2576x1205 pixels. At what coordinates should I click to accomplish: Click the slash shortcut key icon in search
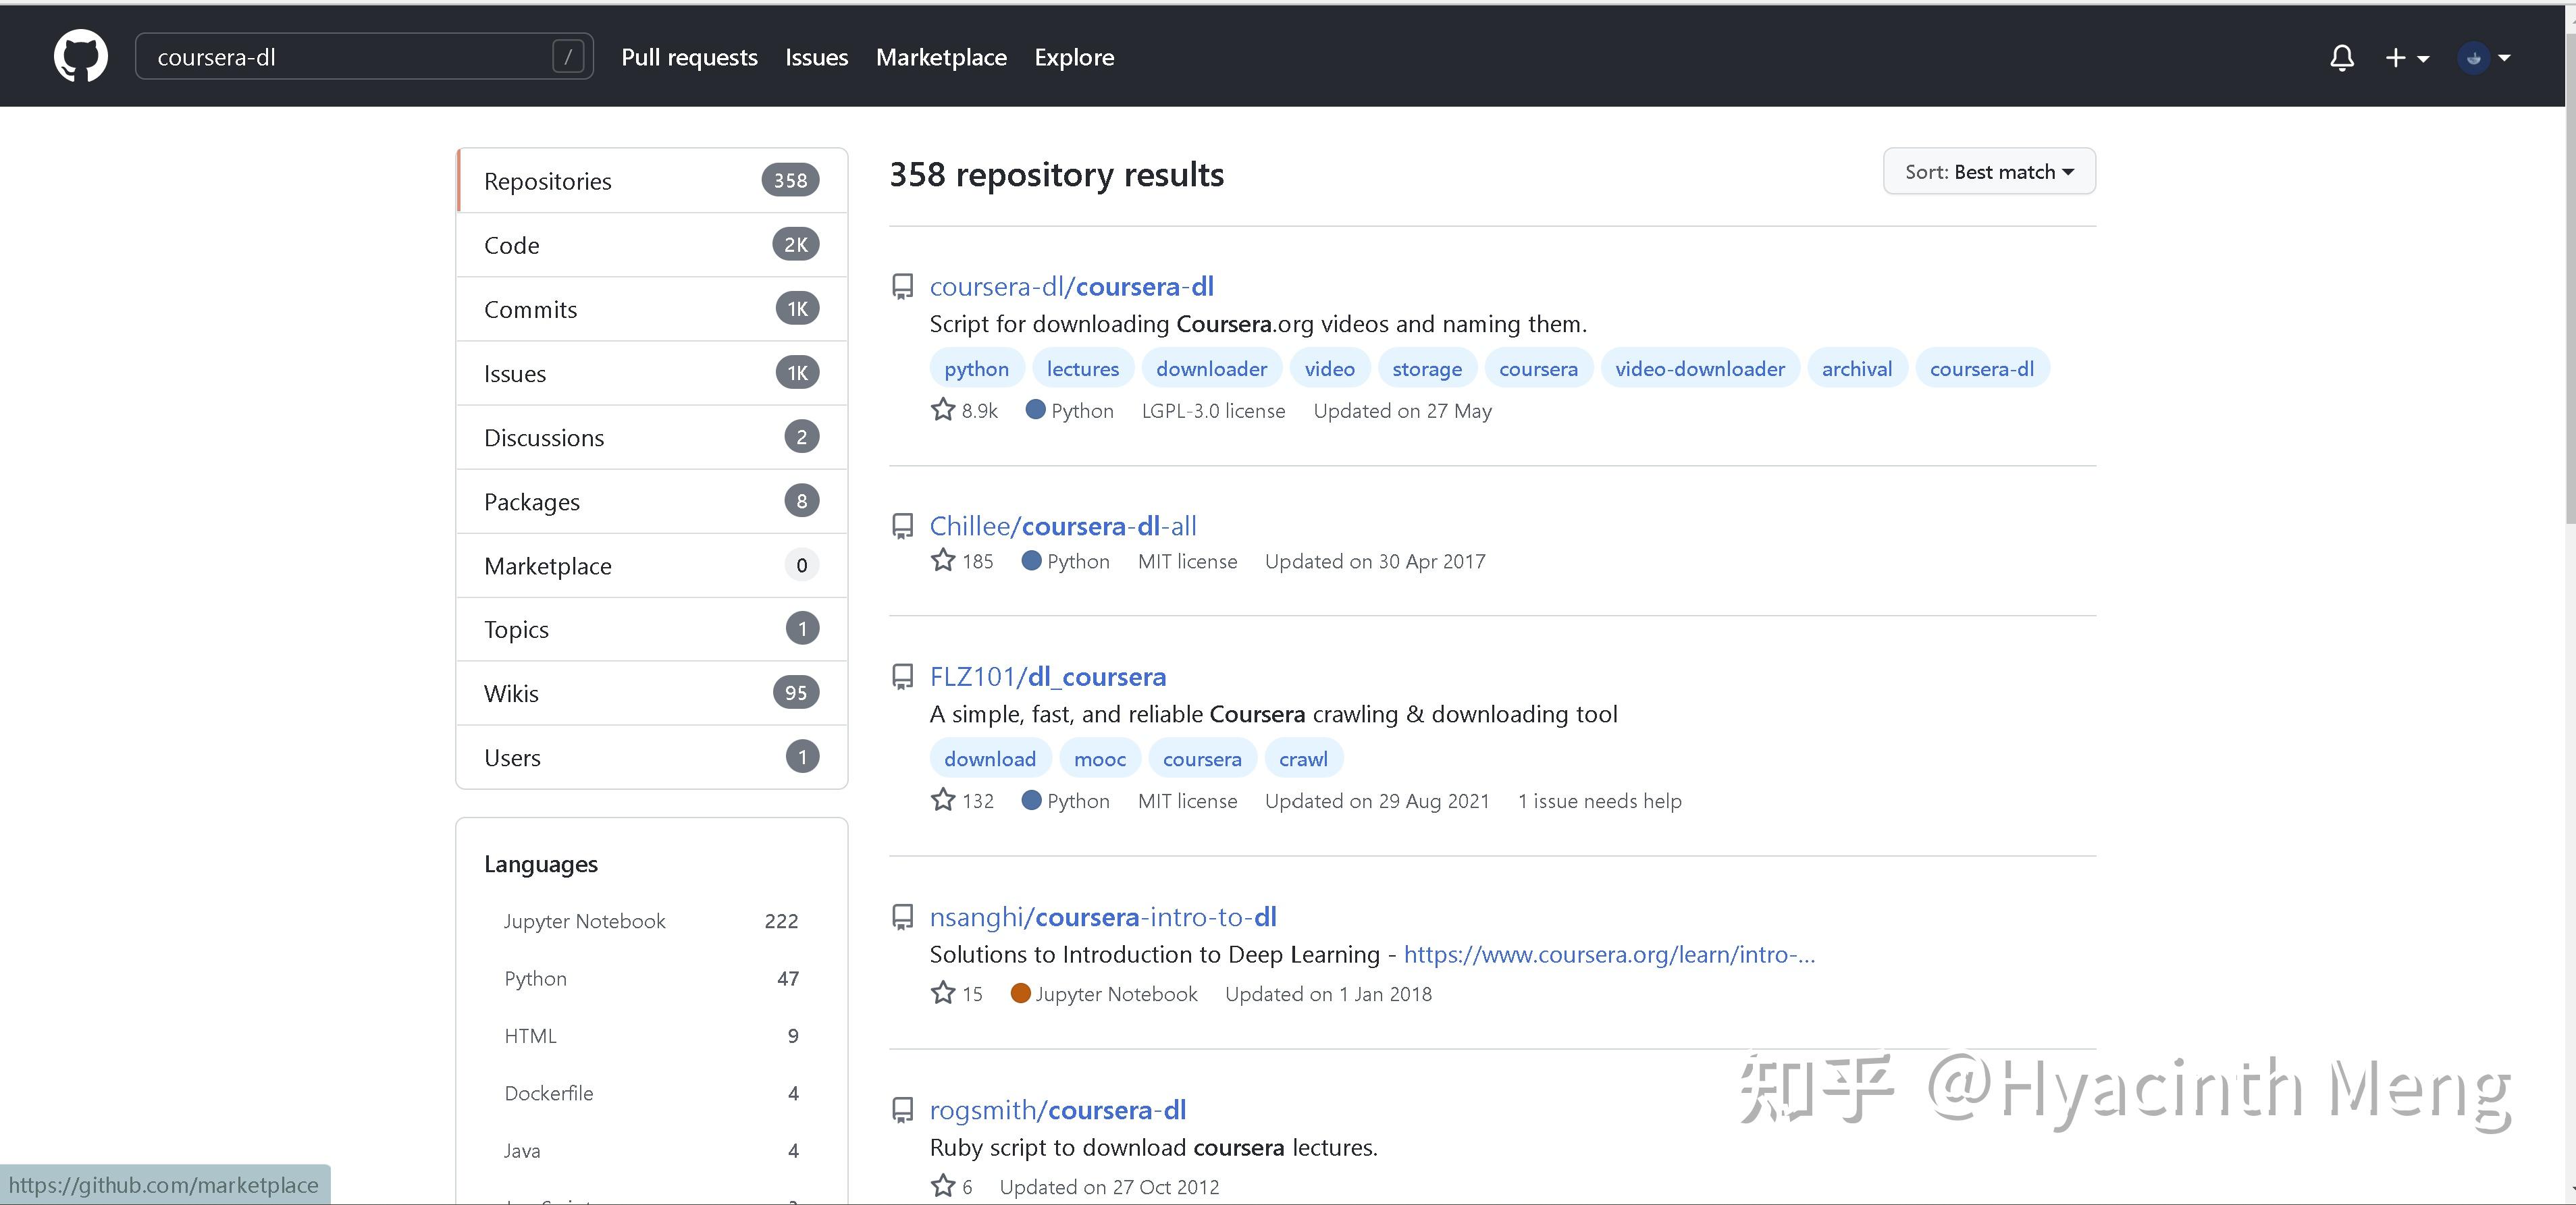point(568,57)
